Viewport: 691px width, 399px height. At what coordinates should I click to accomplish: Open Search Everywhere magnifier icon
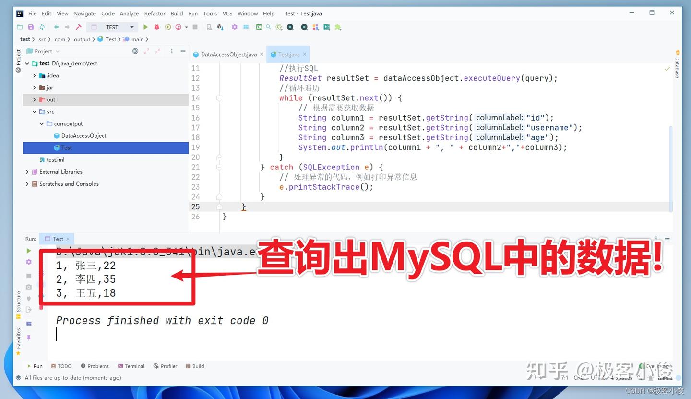pos(269,27)
